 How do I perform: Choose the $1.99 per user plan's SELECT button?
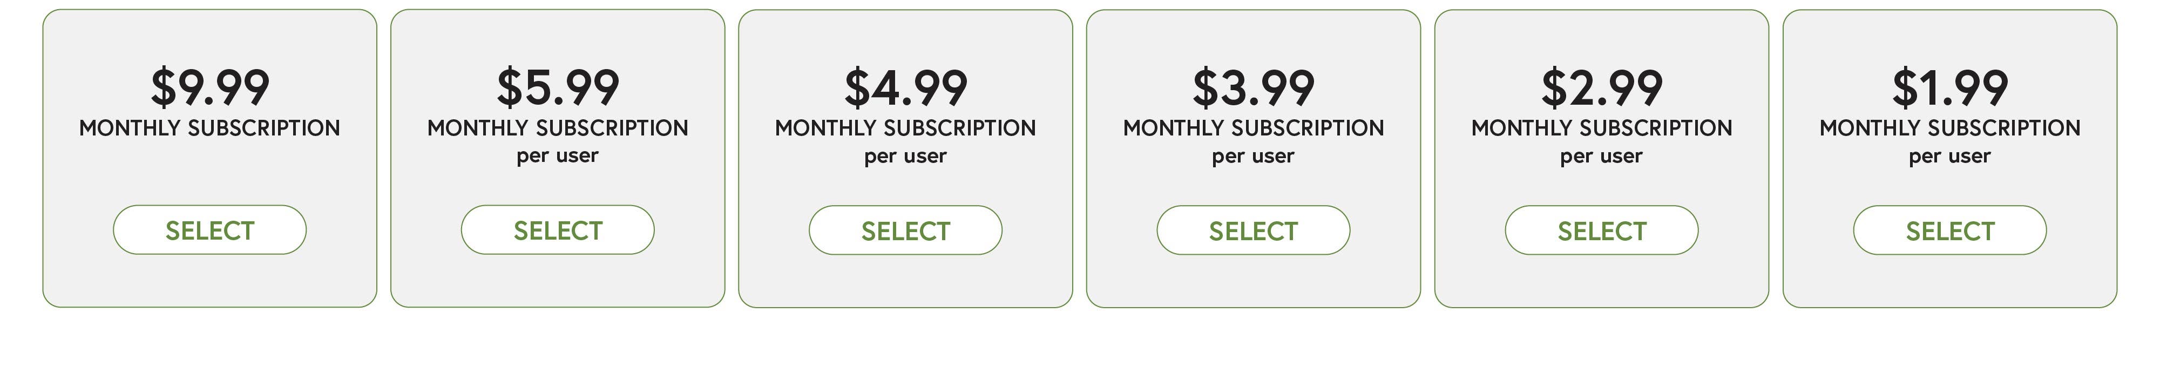[x=1949, y=230]
